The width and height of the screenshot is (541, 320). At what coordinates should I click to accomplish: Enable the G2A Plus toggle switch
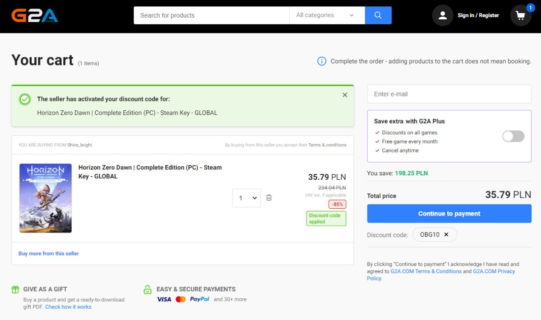[x=513, y=136]
